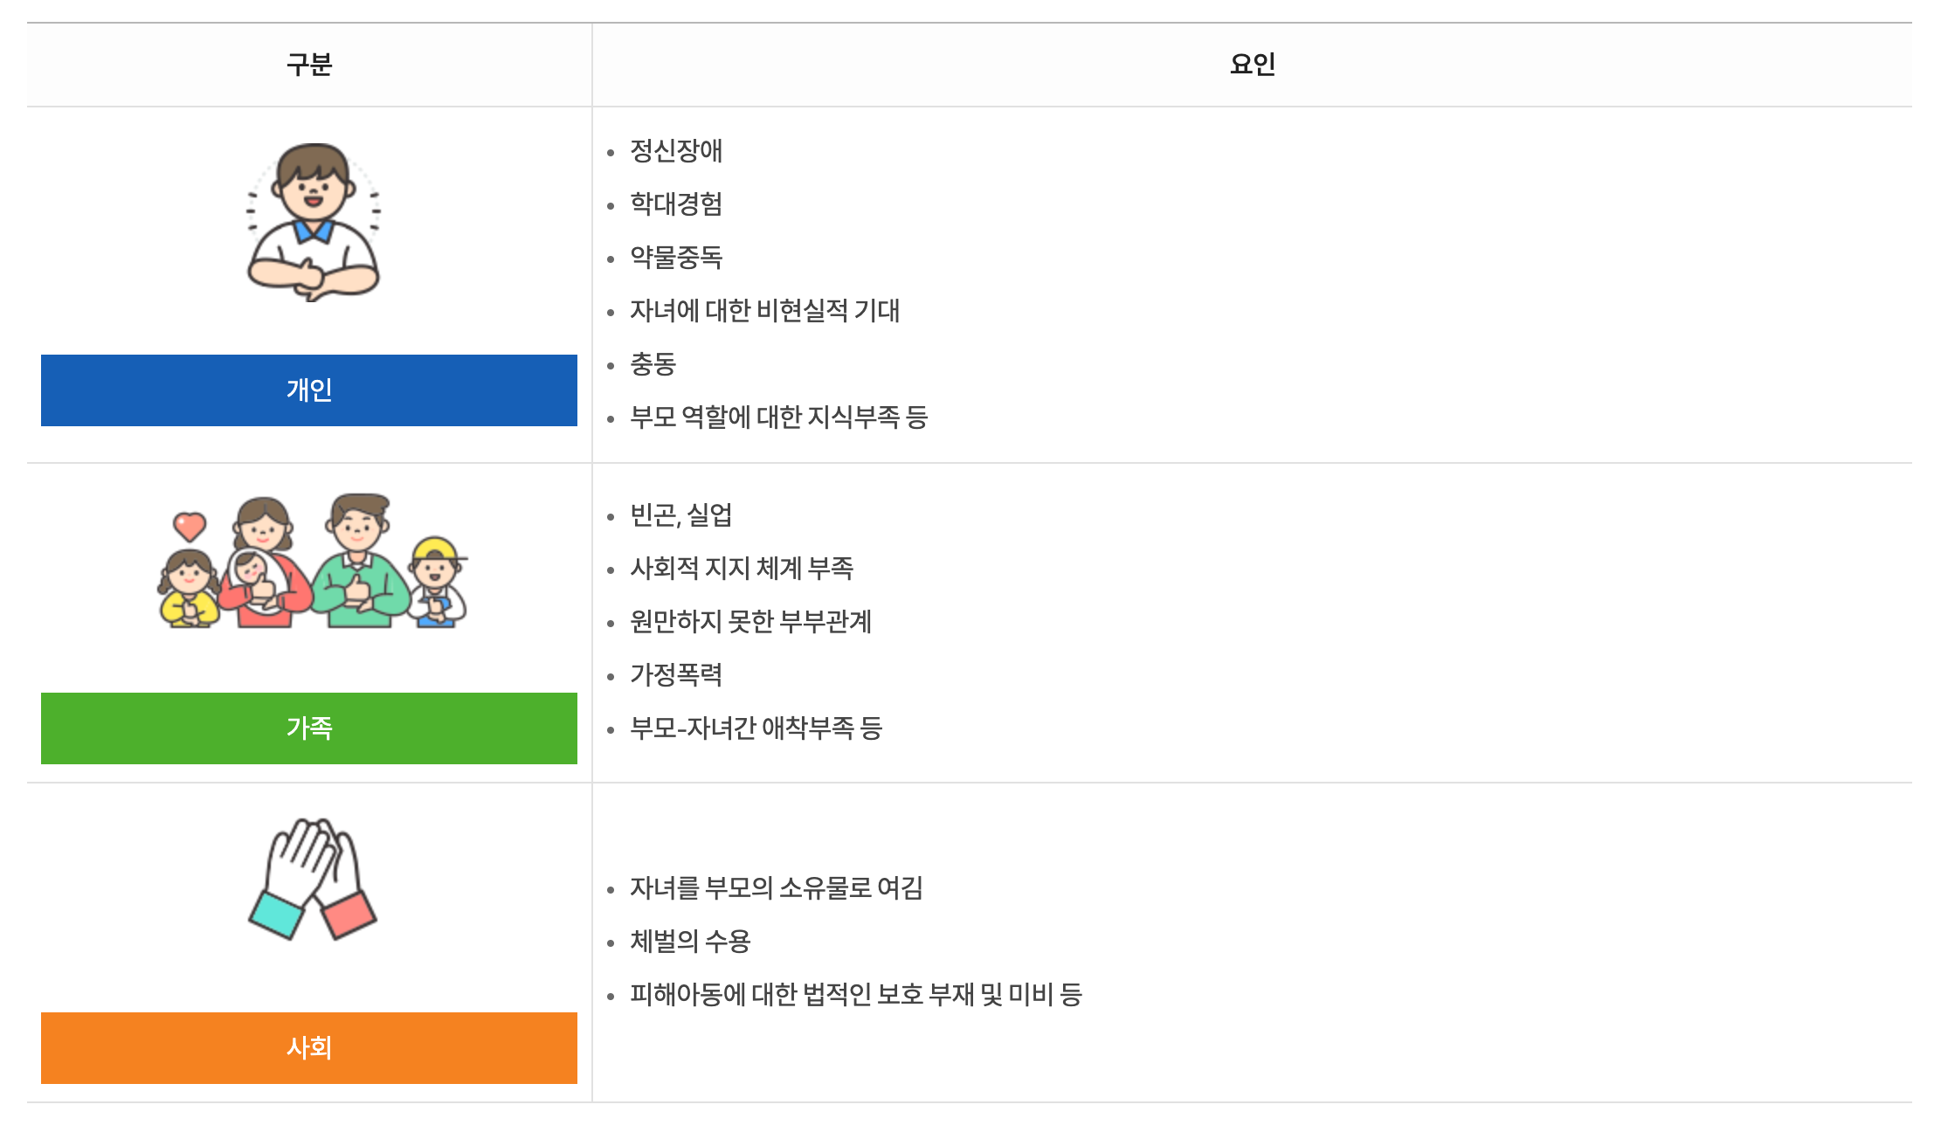Image resolution: width=1934 pixels, height=1139 pixels.
Task: Click the orange 사회 label
Action: (308, 1048)
